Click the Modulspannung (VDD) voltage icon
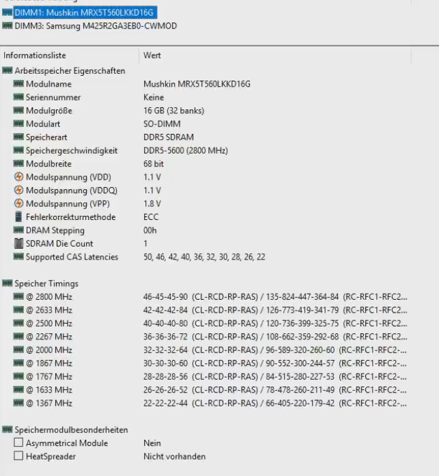The width and height of the screenshot is (439, 476). [x=19, y=177]
